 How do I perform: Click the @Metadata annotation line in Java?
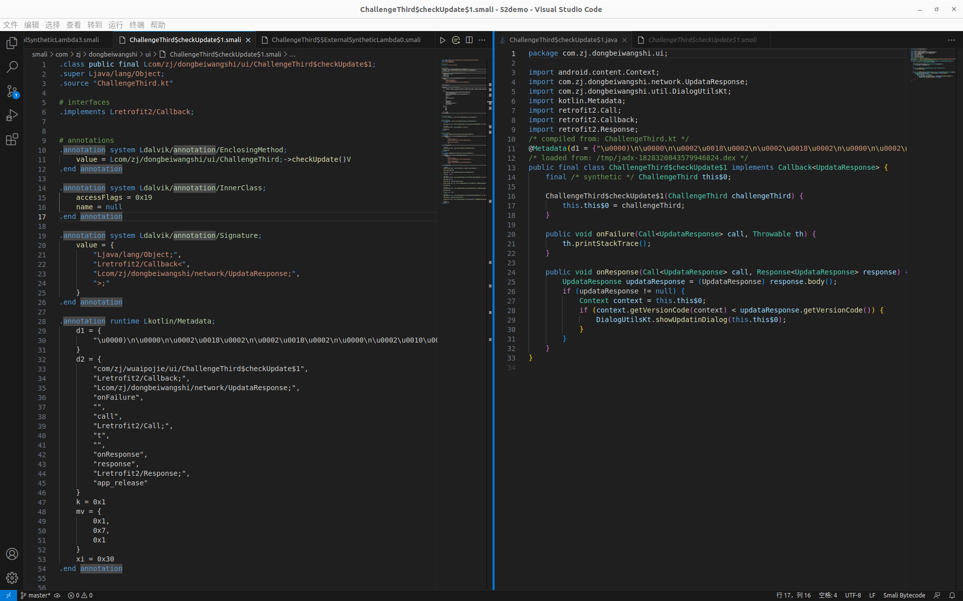click(x=717, y=149)
